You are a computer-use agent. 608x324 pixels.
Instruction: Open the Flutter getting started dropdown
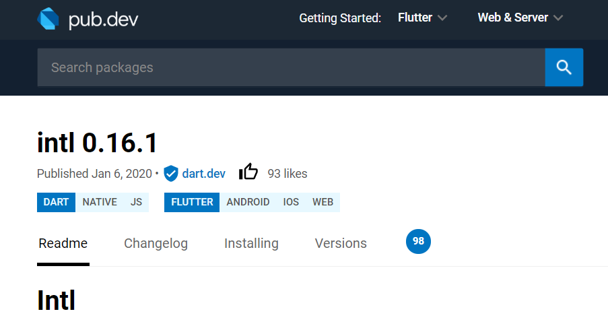tap(422, 18)
